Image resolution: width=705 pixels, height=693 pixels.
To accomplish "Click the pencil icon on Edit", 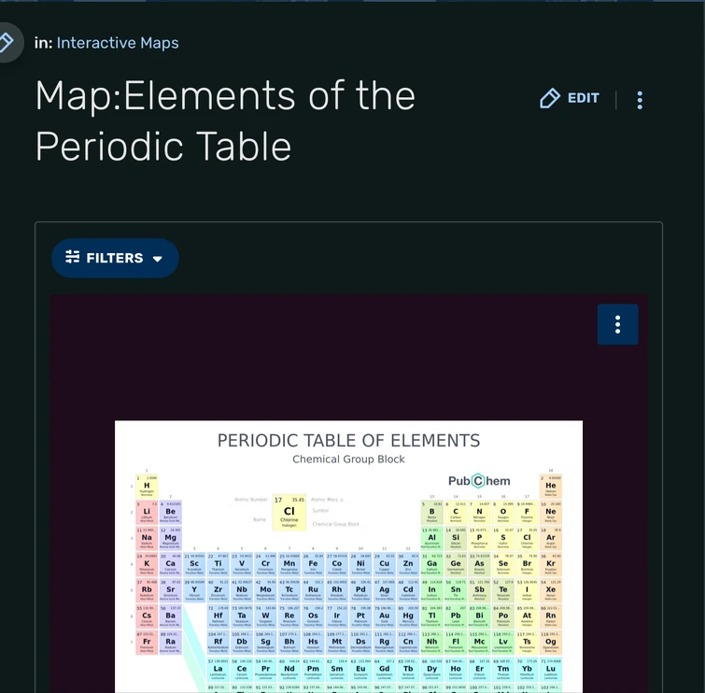I will click(550, 98).
